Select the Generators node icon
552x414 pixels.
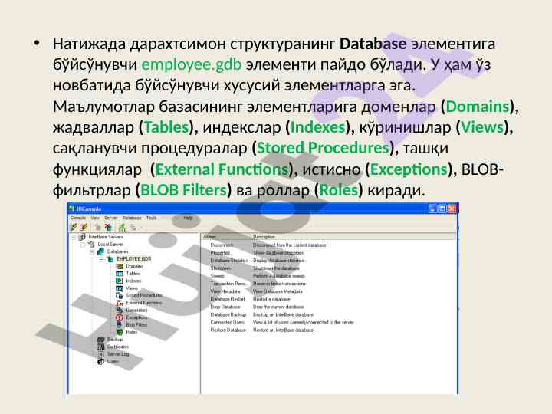pos(120,310)
